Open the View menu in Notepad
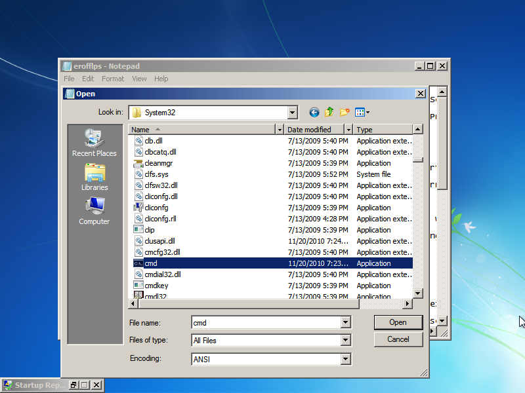The width and height of the screenshot is (525, 393). (x=139, y=79)
